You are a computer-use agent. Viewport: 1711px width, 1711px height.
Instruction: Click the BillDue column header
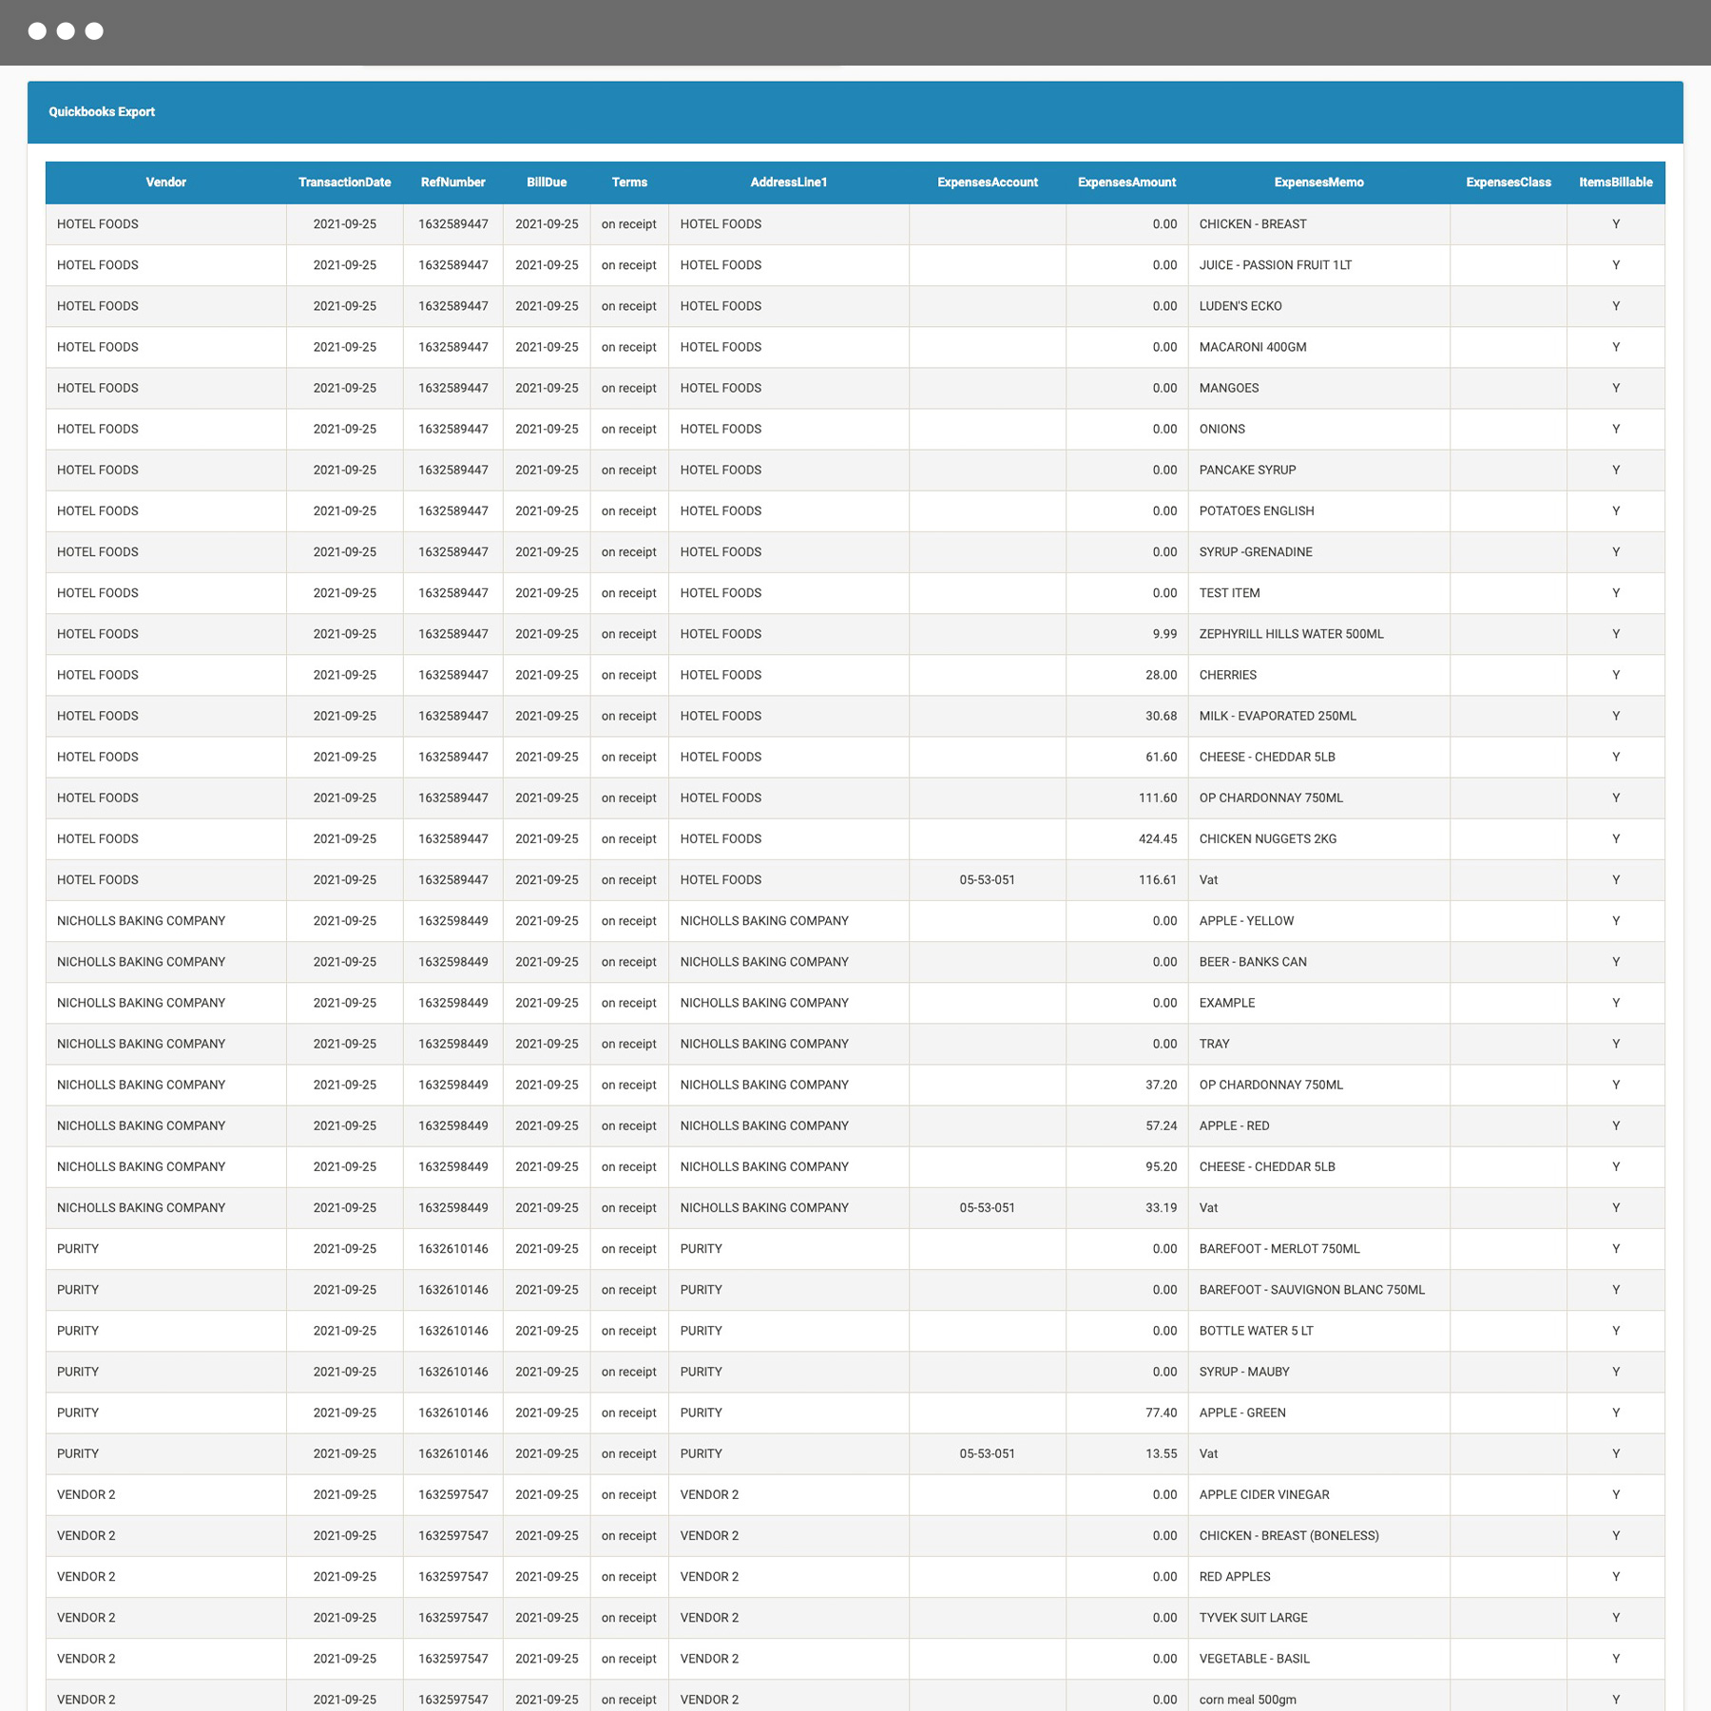pos(546,182)
